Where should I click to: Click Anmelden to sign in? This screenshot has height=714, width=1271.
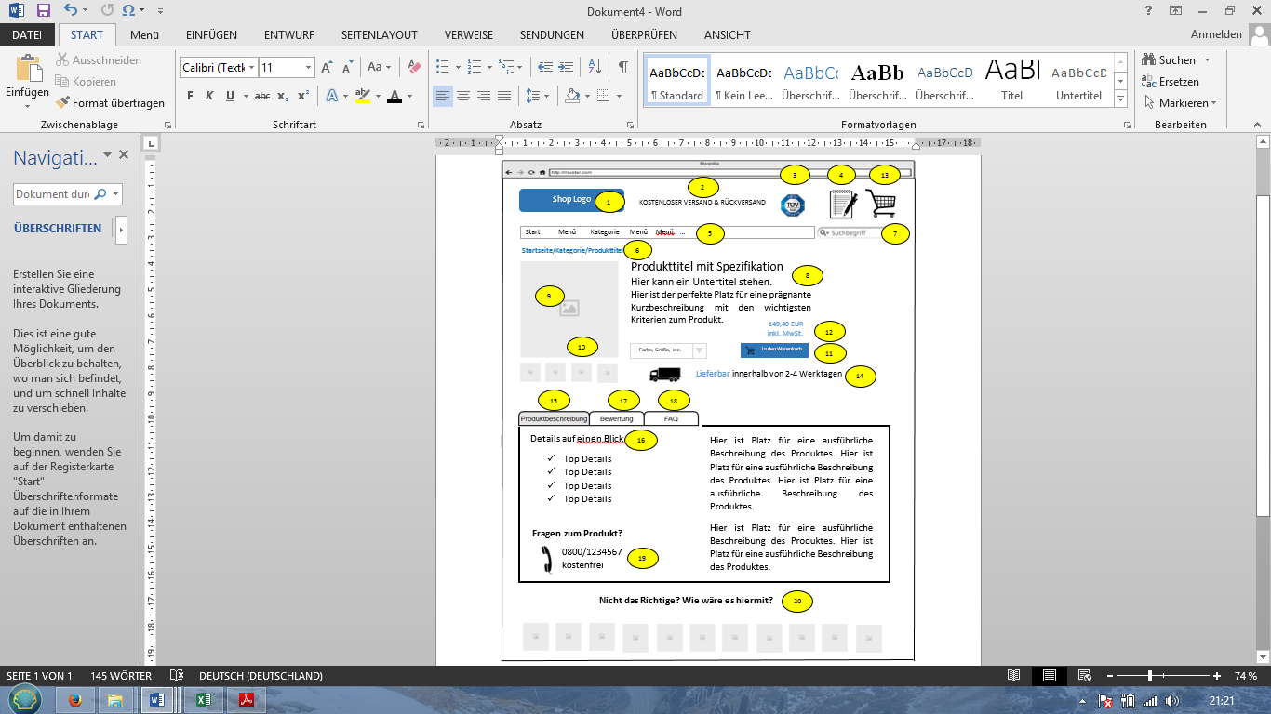tap(1216, 35)
